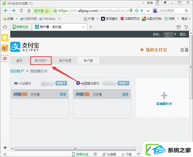The height and width of the screenshot is (157, 193).
Task: Reload the page with the refresh icon
Action: click(x=21, y=11)
